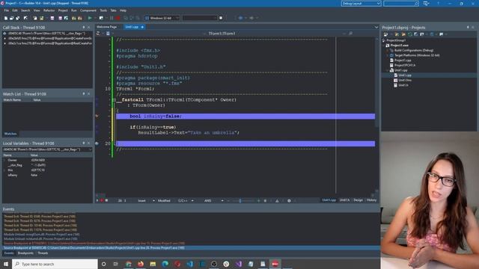Image resolution: width=479 pixels, height=269 pixels.
Task: Open the Run menu
Action: point(74,10)
